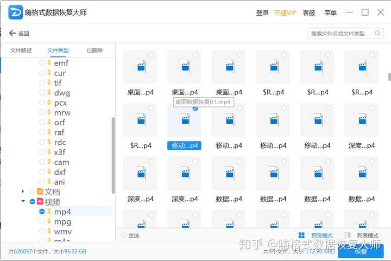Click the 返回 back button
The height and width of the screenshot is (261, 391).
pos(19,34)
